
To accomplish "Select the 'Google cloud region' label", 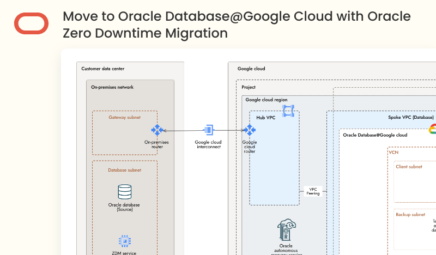I will click(x=267, y=100).
